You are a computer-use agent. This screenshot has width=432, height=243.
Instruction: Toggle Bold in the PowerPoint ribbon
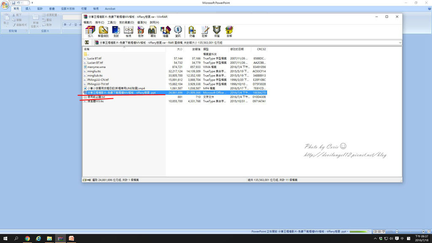65,24
